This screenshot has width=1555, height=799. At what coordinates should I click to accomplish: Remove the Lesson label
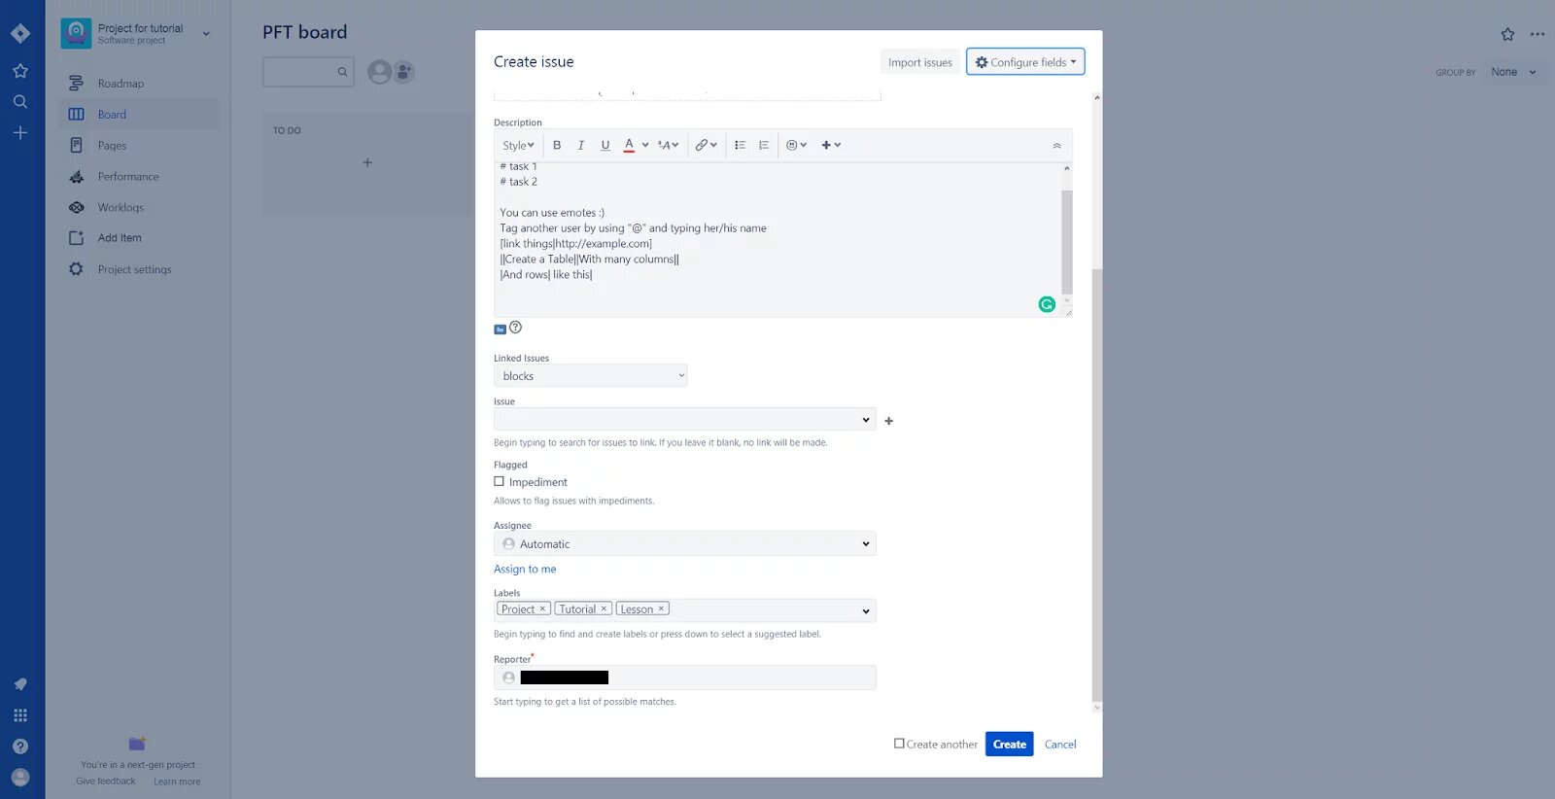(x=661, y=609)
